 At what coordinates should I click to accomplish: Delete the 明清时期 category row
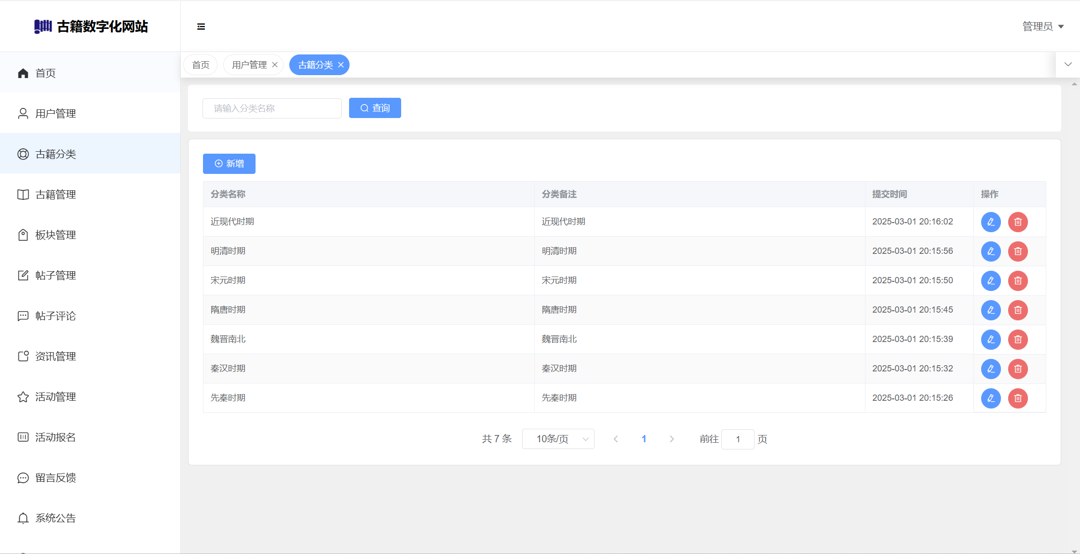[x=1018, y=251]
